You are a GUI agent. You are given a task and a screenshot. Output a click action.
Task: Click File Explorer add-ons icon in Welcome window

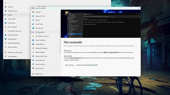point(33,36)
